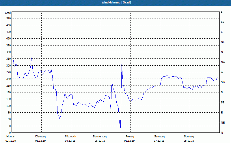The width and height of the screenshot is (231, 144).
Task: Click the curve's 60-degree dip on Tuesday
Action: (60, 119)
